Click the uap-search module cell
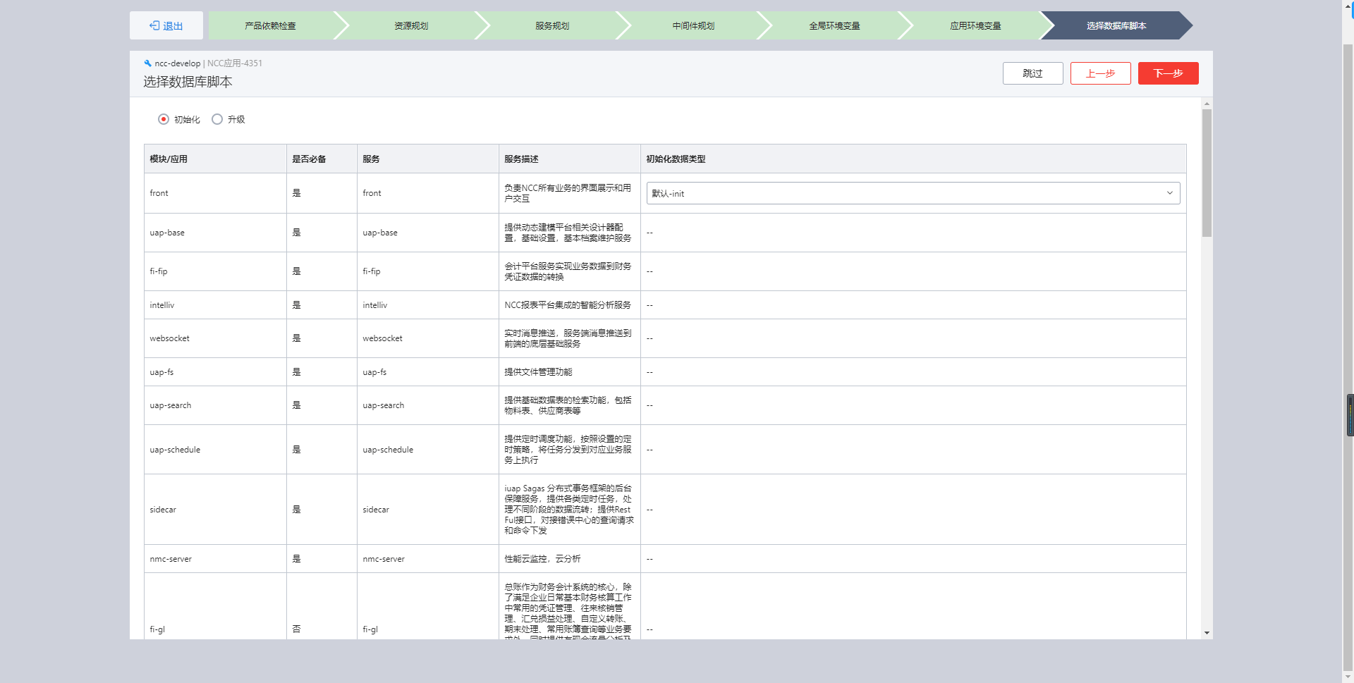This screenshot has width=1354, height=683. (215, 405)
